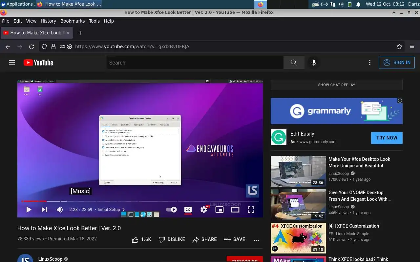The width and height of the screenshot is (420, 262).
Task: Open network connection icon in panel
Action: pos(333,4)
